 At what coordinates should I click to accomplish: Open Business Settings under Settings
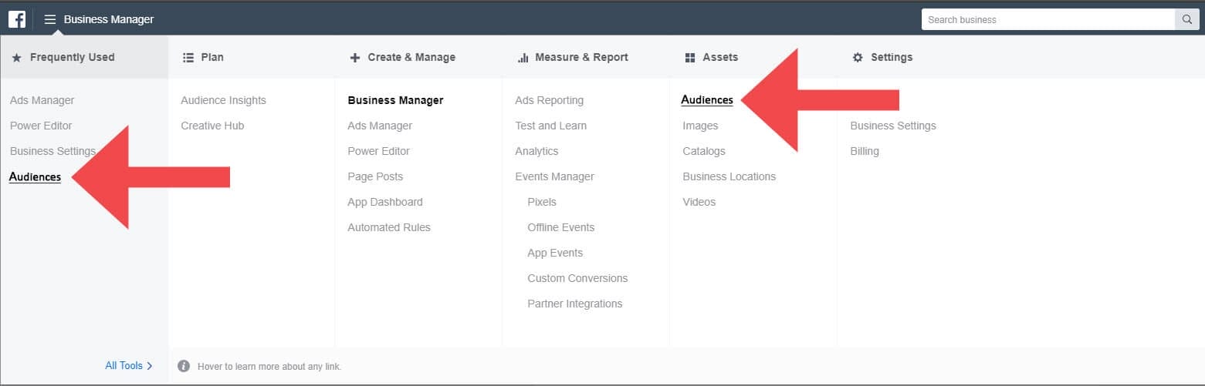point(893,126)
